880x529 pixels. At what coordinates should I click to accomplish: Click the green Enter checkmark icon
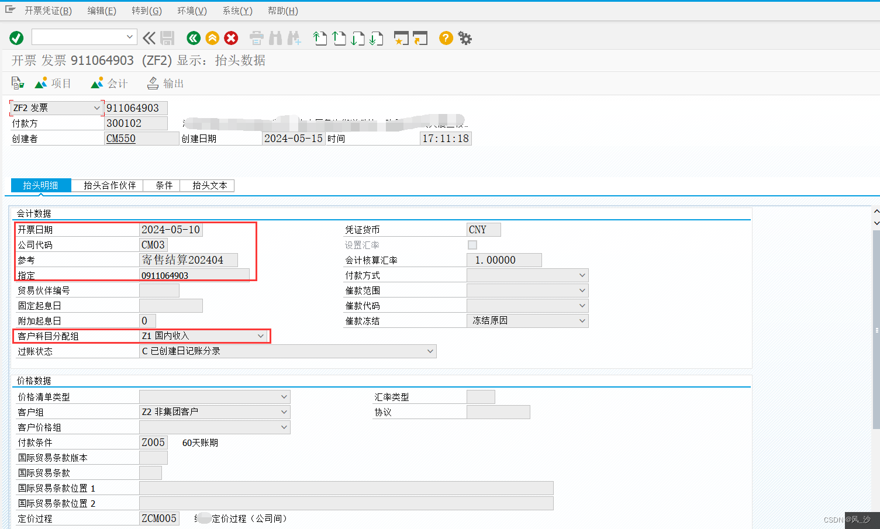(16, 37)
